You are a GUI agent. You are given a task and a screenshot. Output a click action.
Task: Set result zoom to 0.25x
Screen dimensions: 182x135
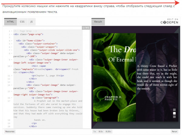(108, 132)
